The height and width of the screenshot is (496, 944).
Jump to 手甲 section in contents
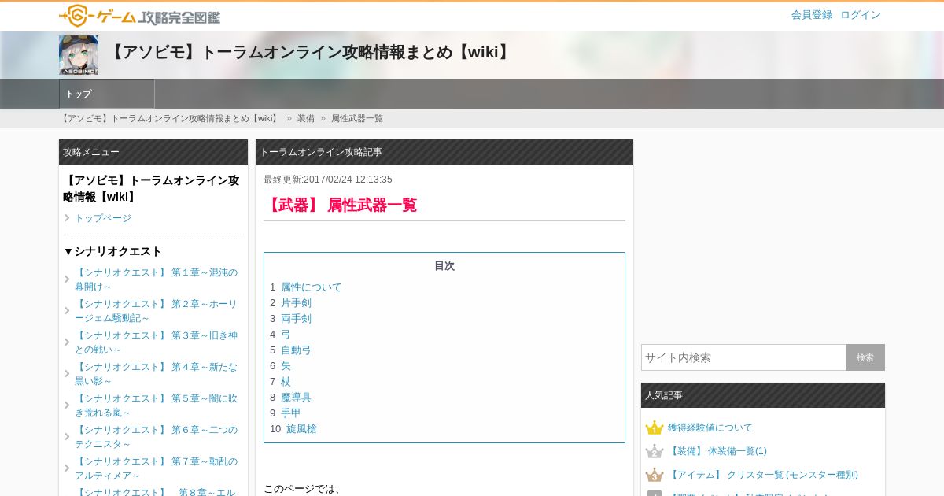(291, 413)
